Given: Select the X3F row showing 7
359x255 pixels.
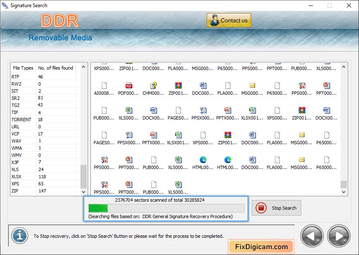Looking at the screenshot, I should coord(46,162).
